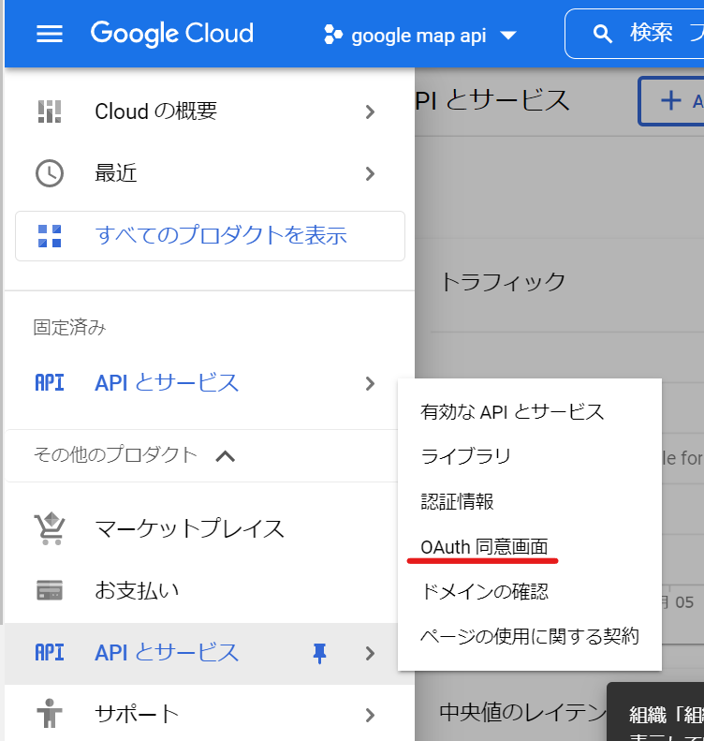Click the 中央値のレイテンシ heading
Viewport: 704px width, 741px height.
(523, 712)
